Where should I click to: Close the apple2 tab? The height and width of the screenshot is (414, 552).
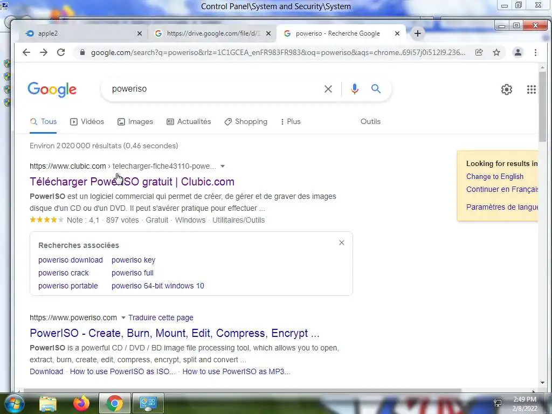(x=140, y=33)
